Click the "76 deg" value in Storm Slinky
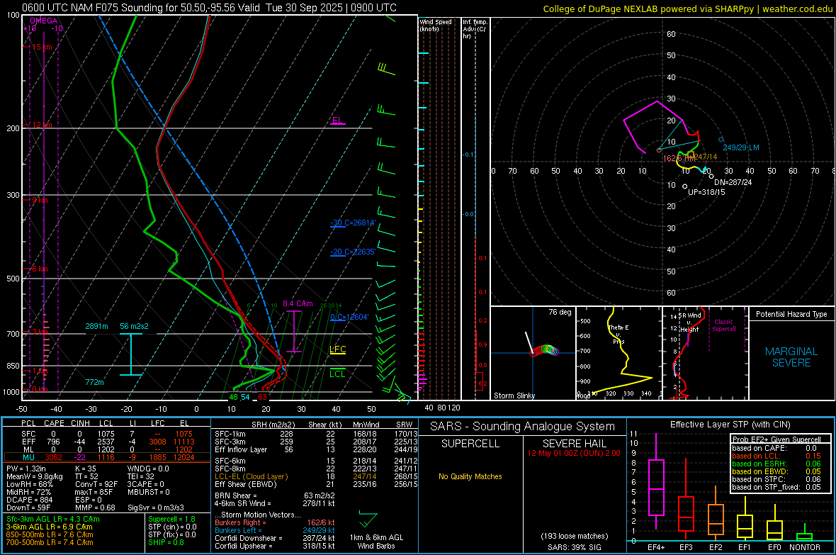Viewport: 836px width, 555px height. 560,312
